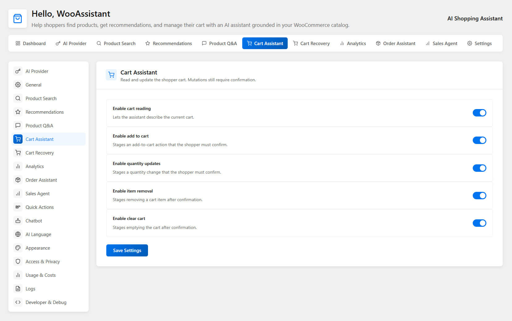Select the Cart Recovery cart icon in the sidebar
Viewport: 512px width, 321px height.
(x=18, y=153)
